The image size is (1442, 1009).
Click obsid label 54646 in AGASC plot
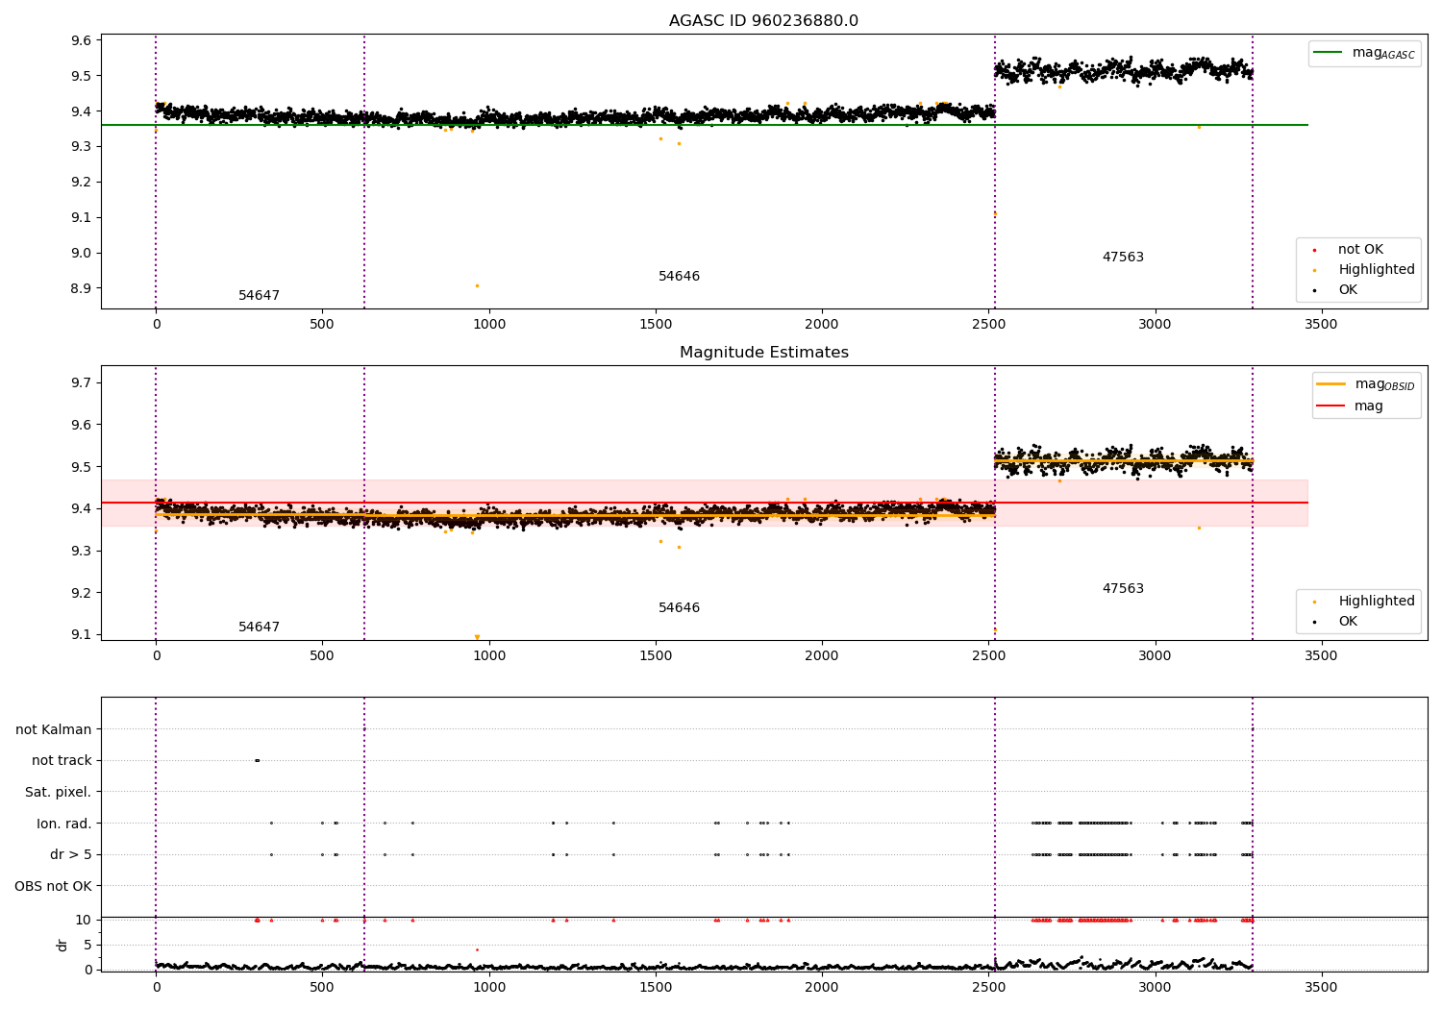coord(679,277)
